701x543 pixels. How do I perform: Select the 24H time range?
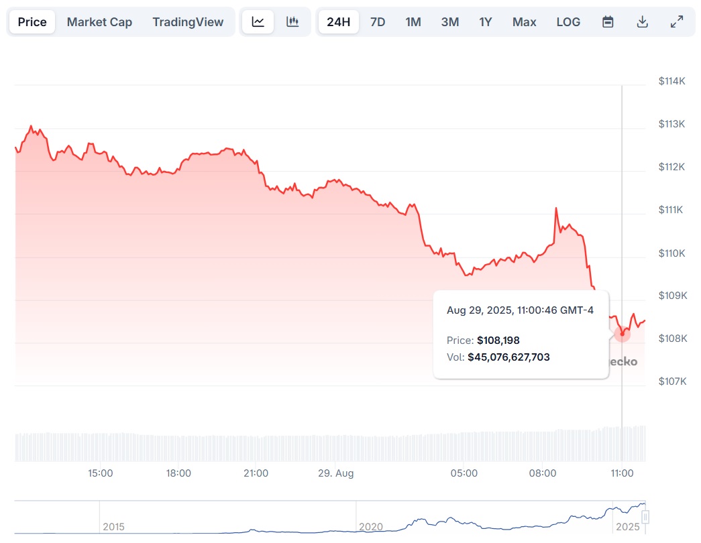tap(339, 22)
